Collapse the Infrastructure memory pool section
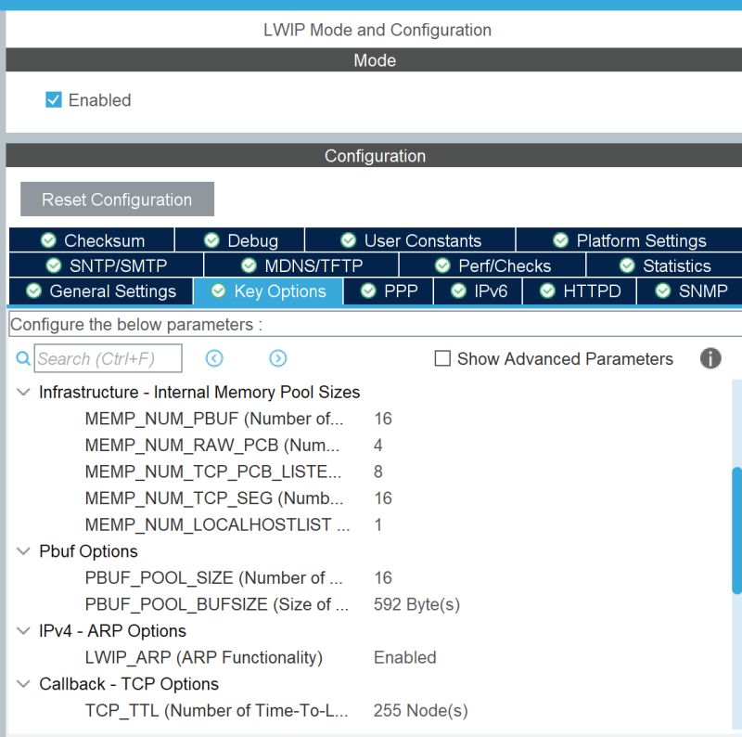The image size is (742, 737). coord(22,392)
